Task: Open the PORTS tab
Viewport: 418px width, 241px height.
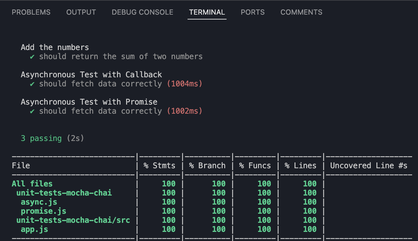Action: coord(253,12)
